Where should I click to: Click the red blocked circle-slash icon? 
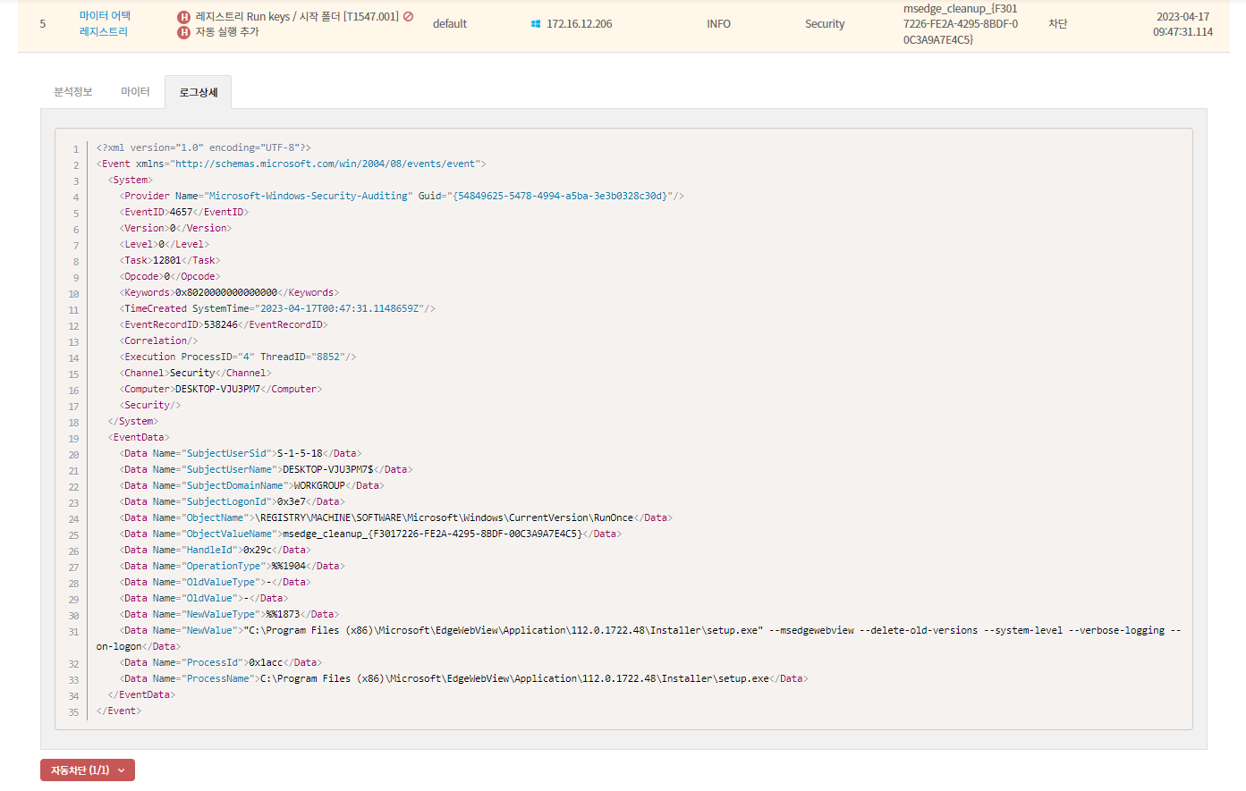[409, 16]
